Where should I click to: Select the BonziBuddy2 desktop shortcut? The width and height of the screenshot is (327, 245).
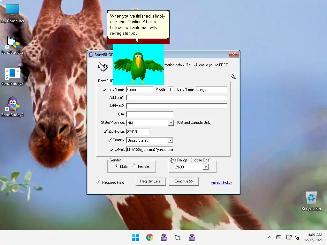[x=12, y=45]
